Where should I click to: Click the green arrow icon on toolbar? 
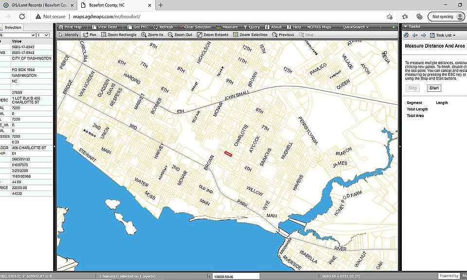[x=394, y=27]
